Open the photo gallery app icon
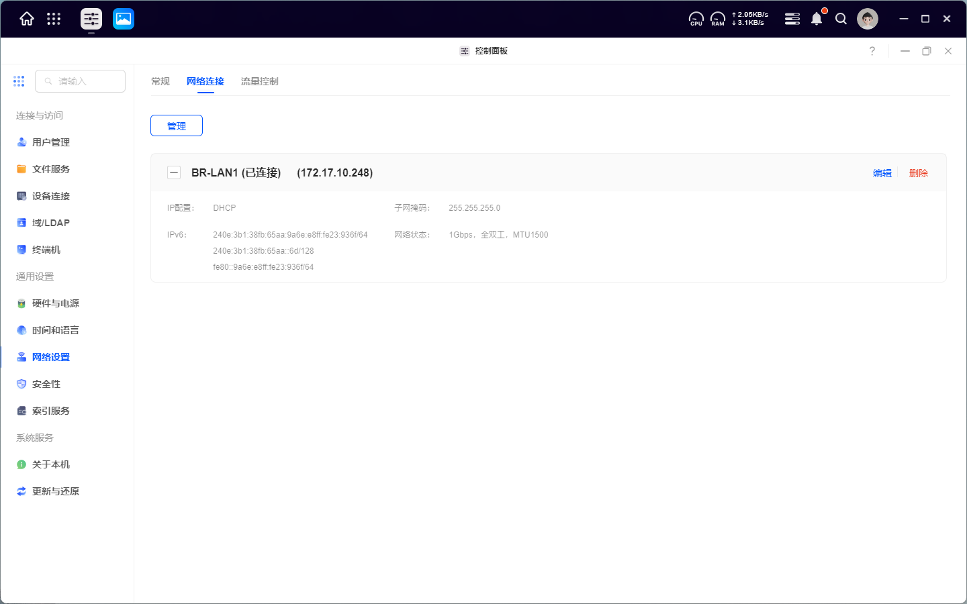Screen dimensions: 967x604 pyautogui.click(x=124, y=19)
